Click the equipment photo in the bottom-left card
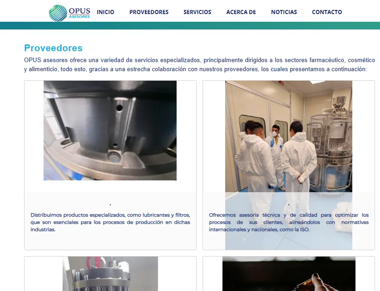 tap(110, 273)
